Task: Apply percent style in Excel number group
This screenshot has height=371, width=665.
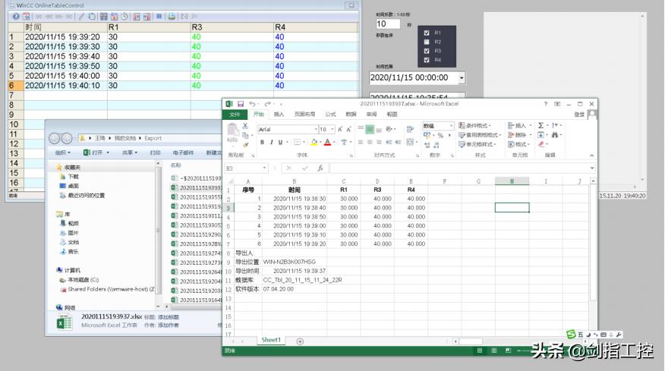Action: (x=440, y=135)
